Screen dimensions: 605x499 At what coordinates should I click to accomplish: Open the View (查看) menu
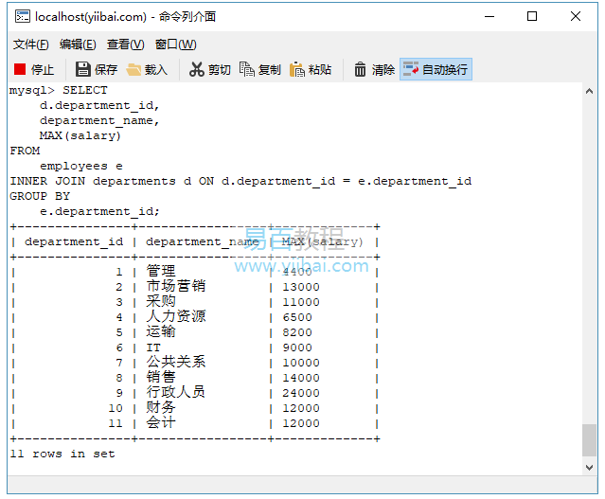click(125, 45)
